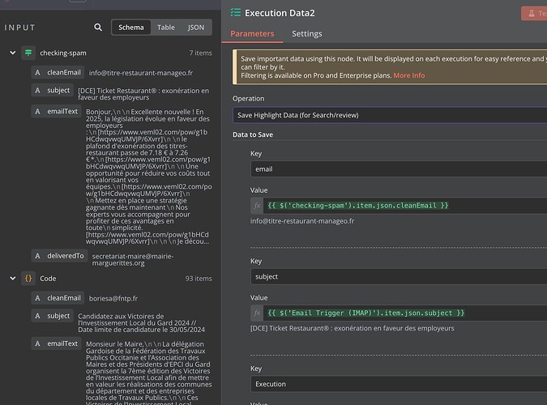Click the Email Trigger subject expression field

click(x=405, y=313)
